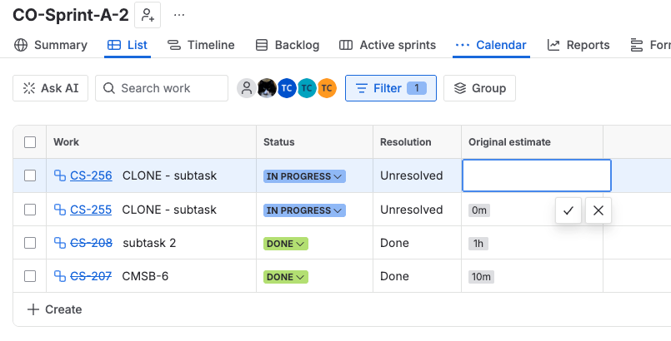Screen dimensions: 671x341
Task: Open the more actions ellipsis near project title
Action: [179, 15]
